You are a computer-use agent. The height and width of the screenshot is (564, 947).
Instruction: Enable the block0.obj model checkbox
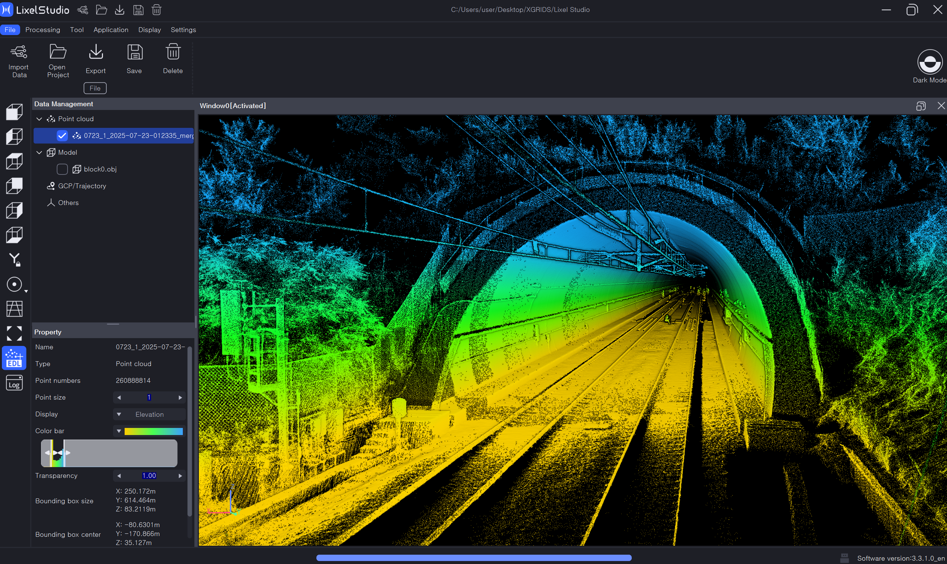click(x=62, y=169)
